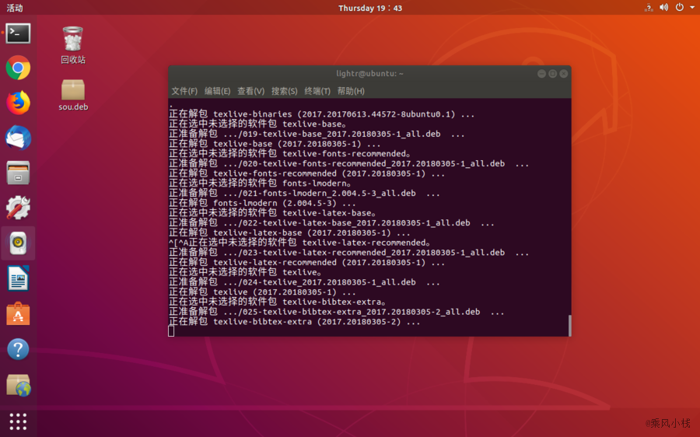Click the line 正在解包 texlive-latex-base
This screenshot has height=437, width=700.
coord(289,233)
